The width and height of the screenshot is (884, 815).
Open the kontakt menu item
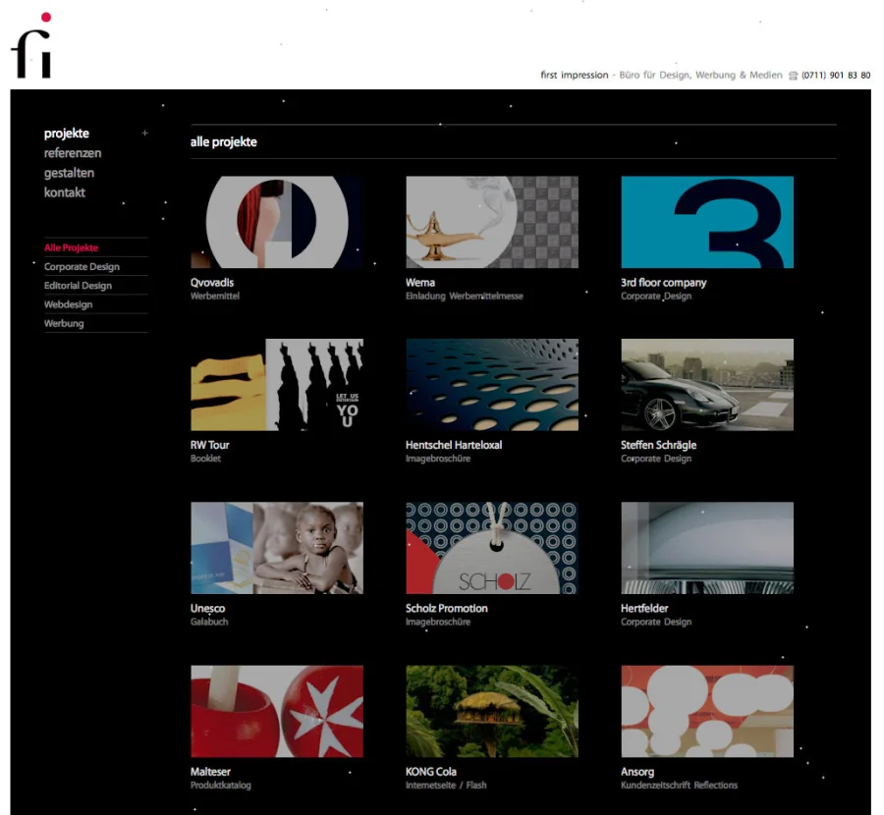(65, 192)
